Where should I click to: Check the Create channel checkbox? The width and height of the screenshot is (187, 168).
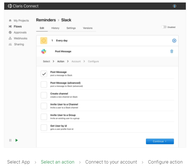[44, 95]
